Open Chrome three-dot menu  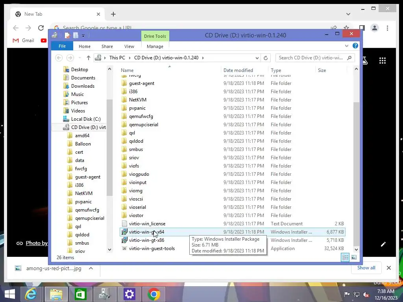[x=387, y=28]
